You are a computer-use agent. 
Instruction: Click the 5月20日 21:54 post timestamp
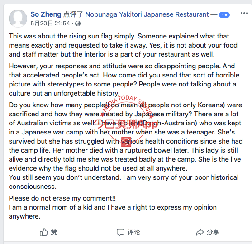pos(50,24)
